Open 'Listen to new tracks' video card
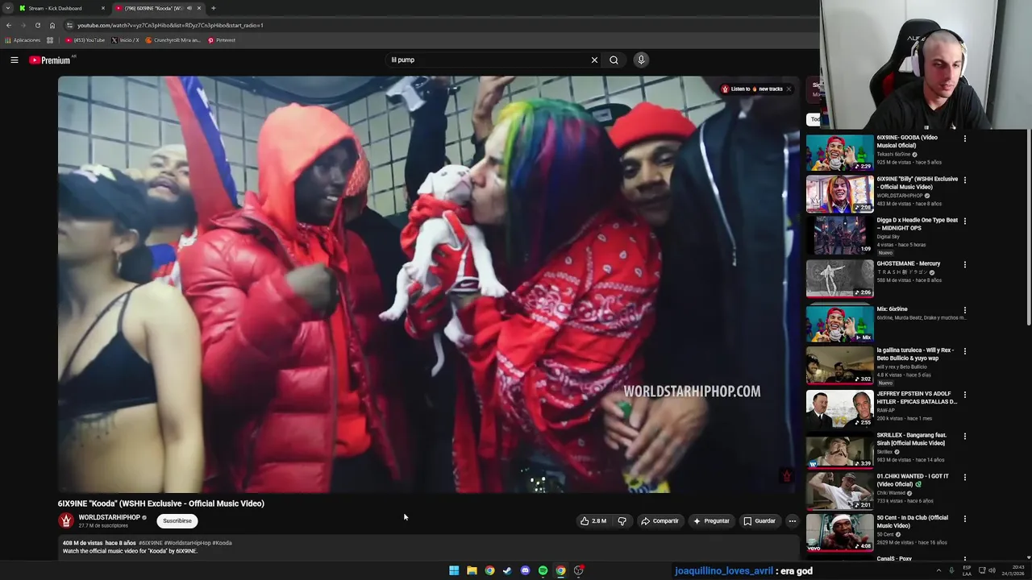Screen dimensions: 1032x580 click(x=751, y=89)
